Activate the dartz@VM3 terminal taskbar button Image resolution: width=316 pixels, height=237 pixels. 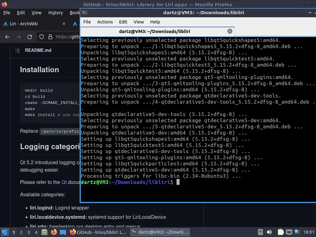160,232
